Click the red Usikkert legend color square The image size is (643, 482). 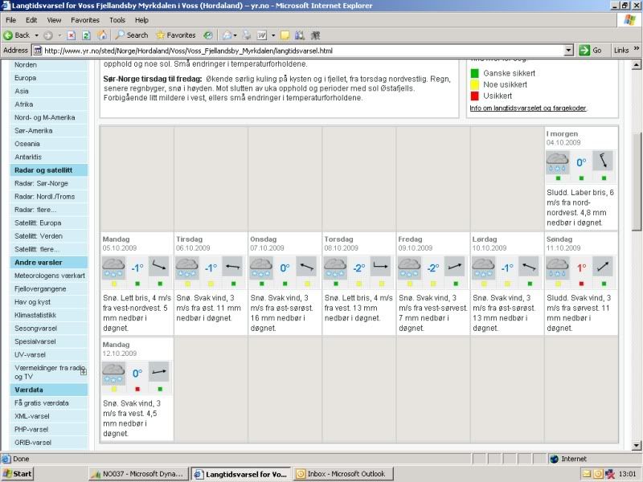point(473,96)
